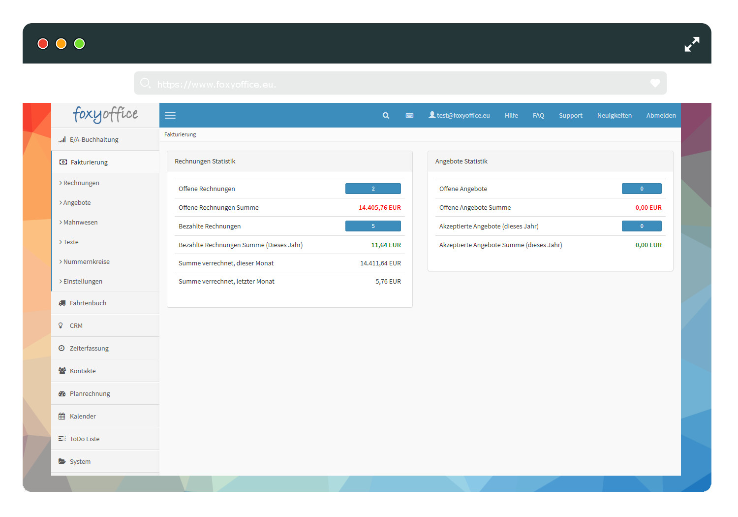Screen dimensions: 738x517
Task: Expand the Nummernkreise submenu item
Action: [x=86, y=262]
